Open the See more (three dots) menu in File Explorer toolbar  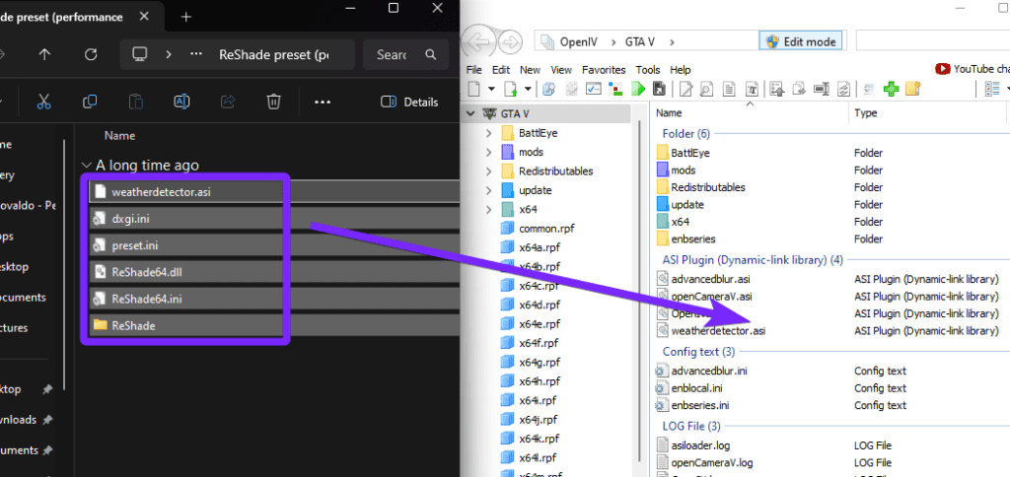tap(323, 102)
